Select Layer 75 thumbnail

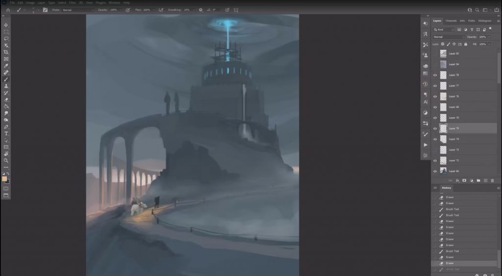pos(443,118)
